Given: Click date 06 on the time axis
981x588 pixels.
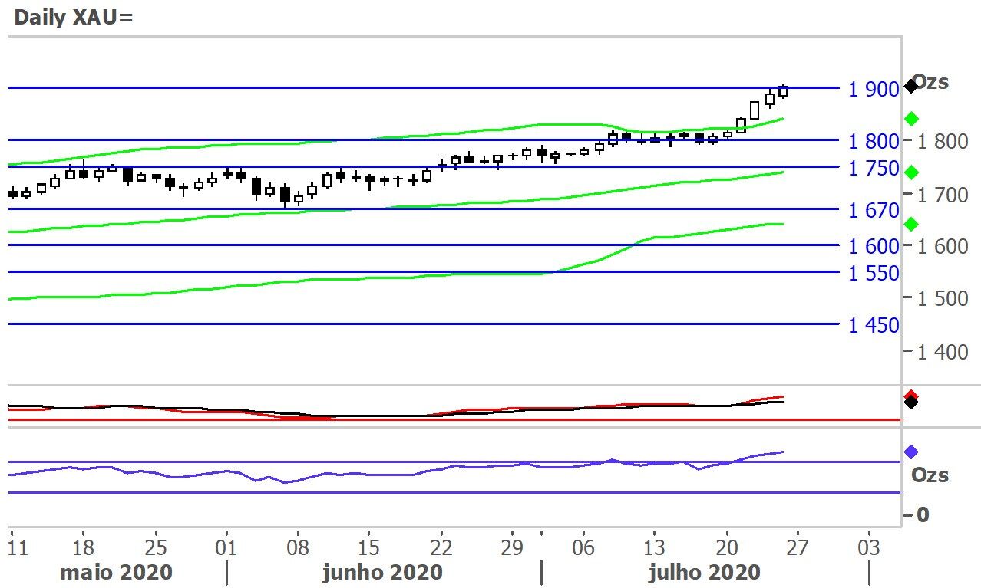Looking at the screenshot, I should coord(583,549).
